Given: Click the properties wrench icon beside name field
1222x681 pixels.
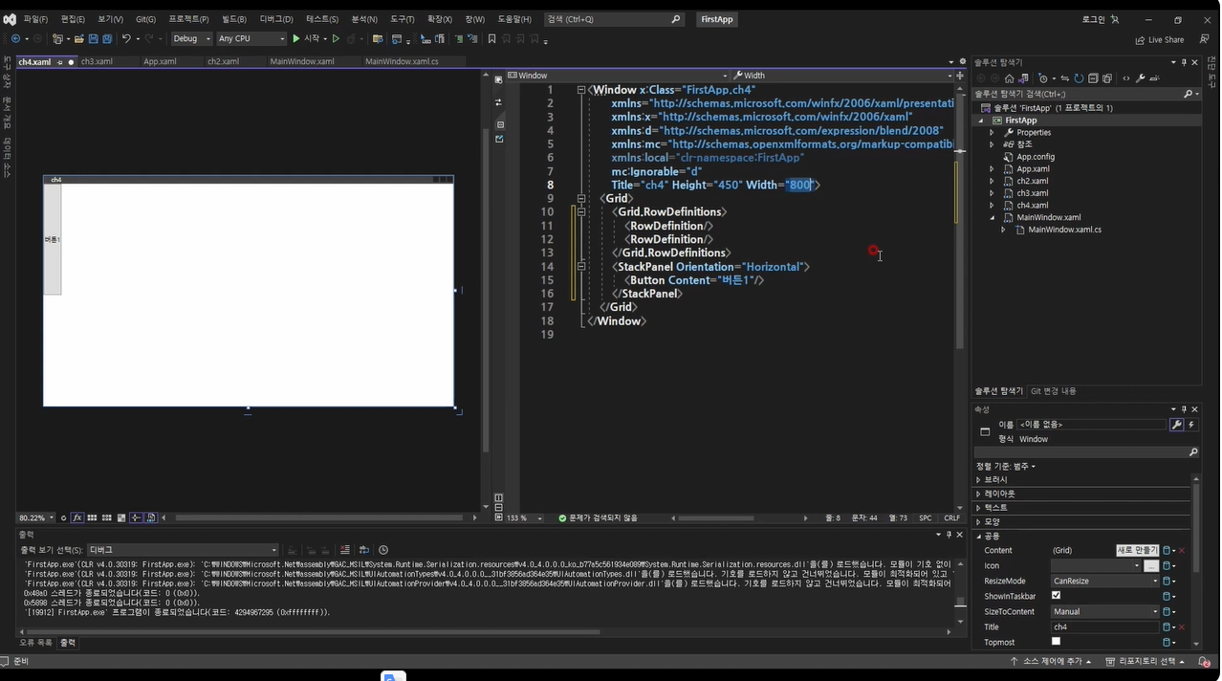Looking at the screenshot, I should tap(1177, 425).
